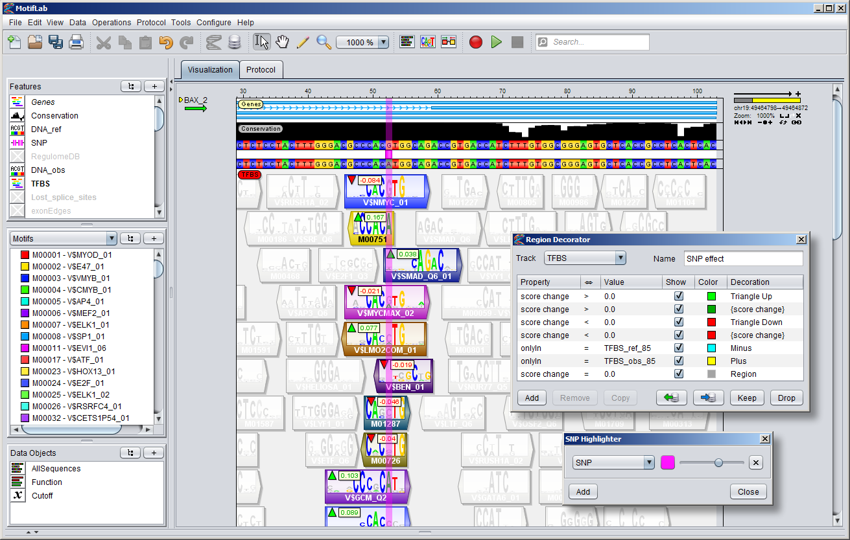
Task: Open the Track TFBS dropdown
Action: [620, 258]
